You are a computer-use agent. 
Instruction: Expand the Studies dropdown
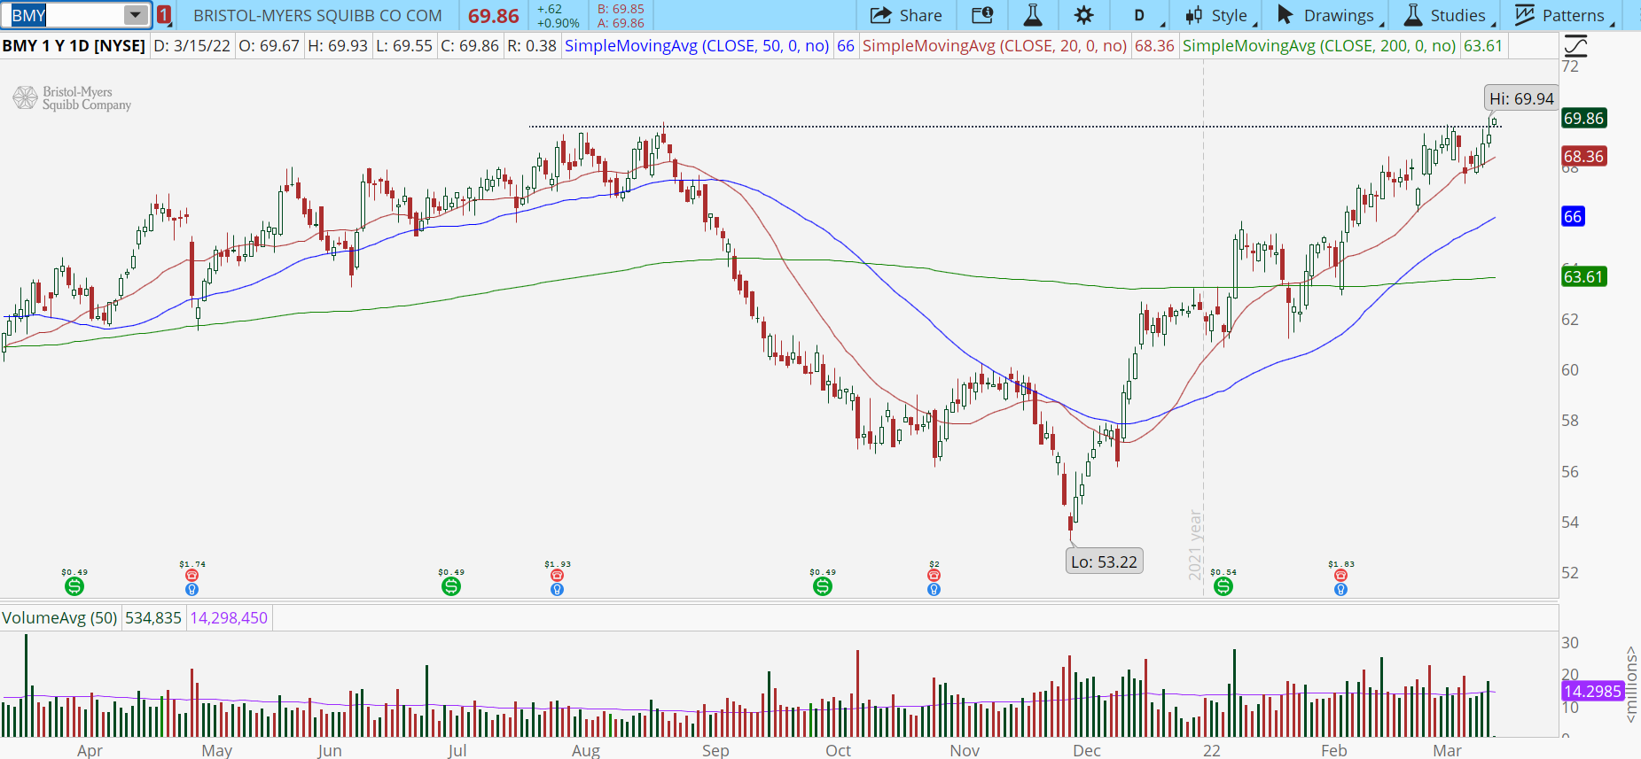1450,15
